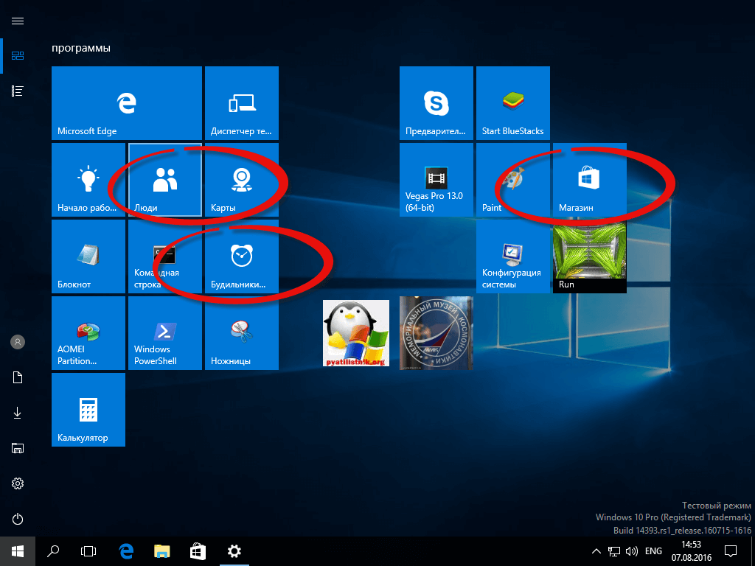
Task: Switch to the all apps list view
Action: (18, 91)
